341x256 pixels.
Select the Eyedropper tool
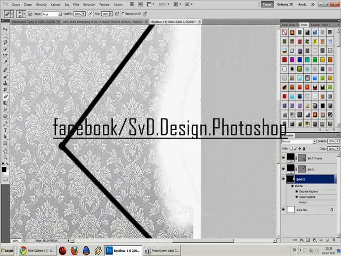coord(5,62)
